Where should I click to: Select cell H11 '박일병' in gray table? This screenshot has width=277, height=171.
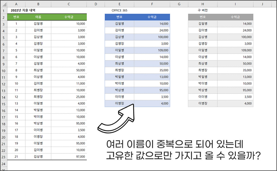point(203,77)
